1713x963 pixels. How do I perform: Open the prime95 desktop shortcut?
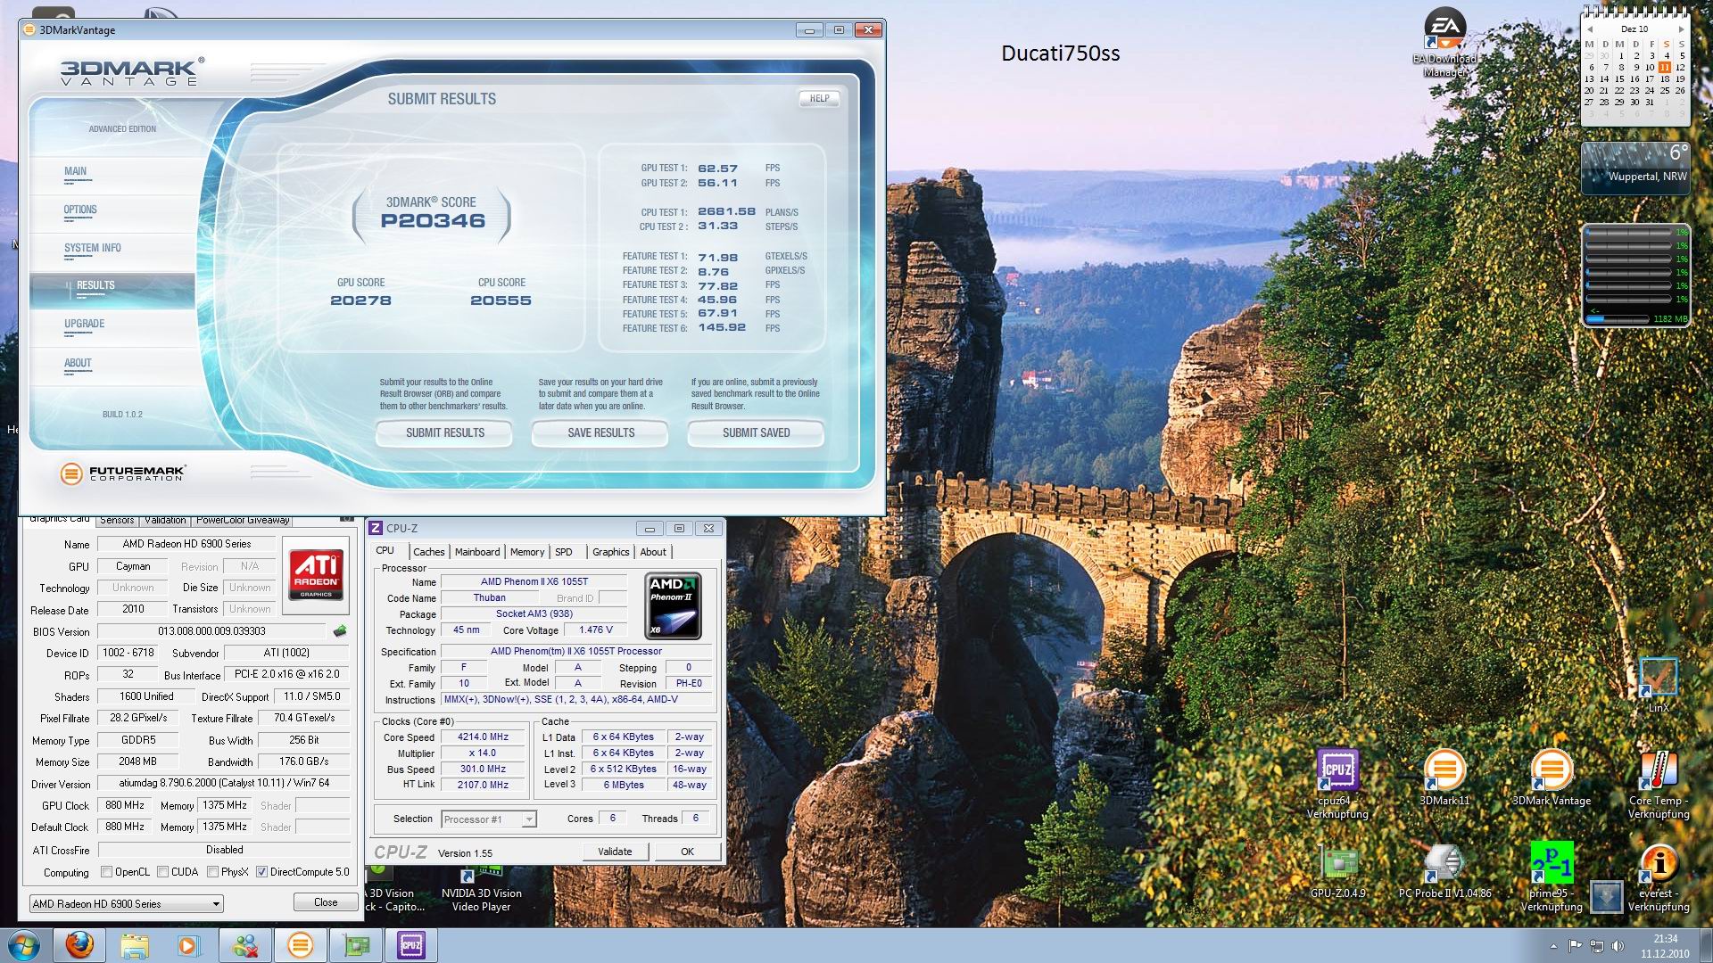coord(1551,863)
